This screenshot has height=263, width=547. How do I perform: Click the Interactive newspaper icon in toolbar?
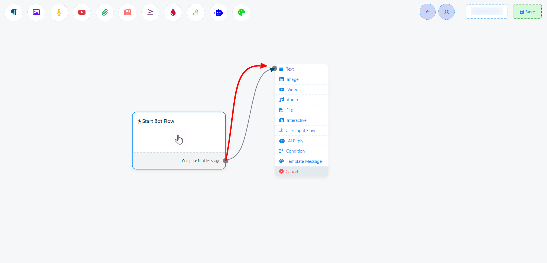127,12
